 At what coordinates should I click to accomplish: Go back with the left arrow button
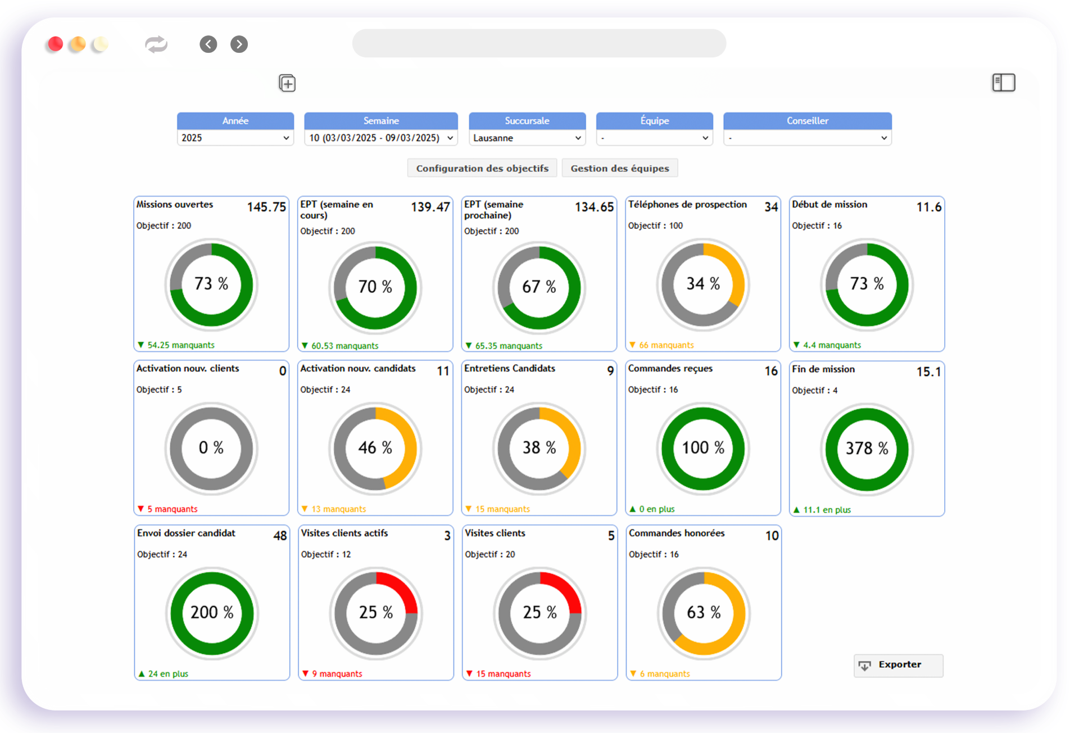tap(208, 44)
